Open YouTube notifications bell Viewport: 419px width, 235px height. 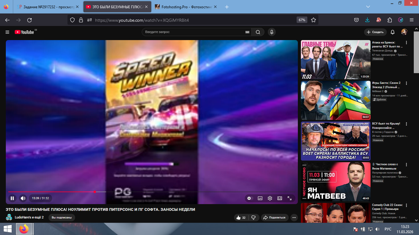pyautogui.click(x=393, y=32)
